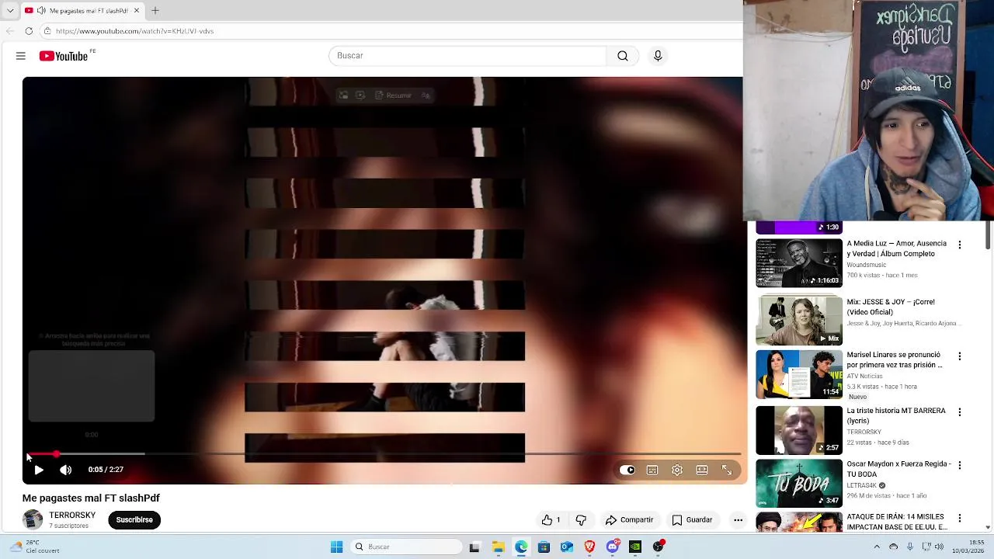Toggle the autoplay switch in the player
Viewport: 994px width, 559px height.
[x=627, y=470]
